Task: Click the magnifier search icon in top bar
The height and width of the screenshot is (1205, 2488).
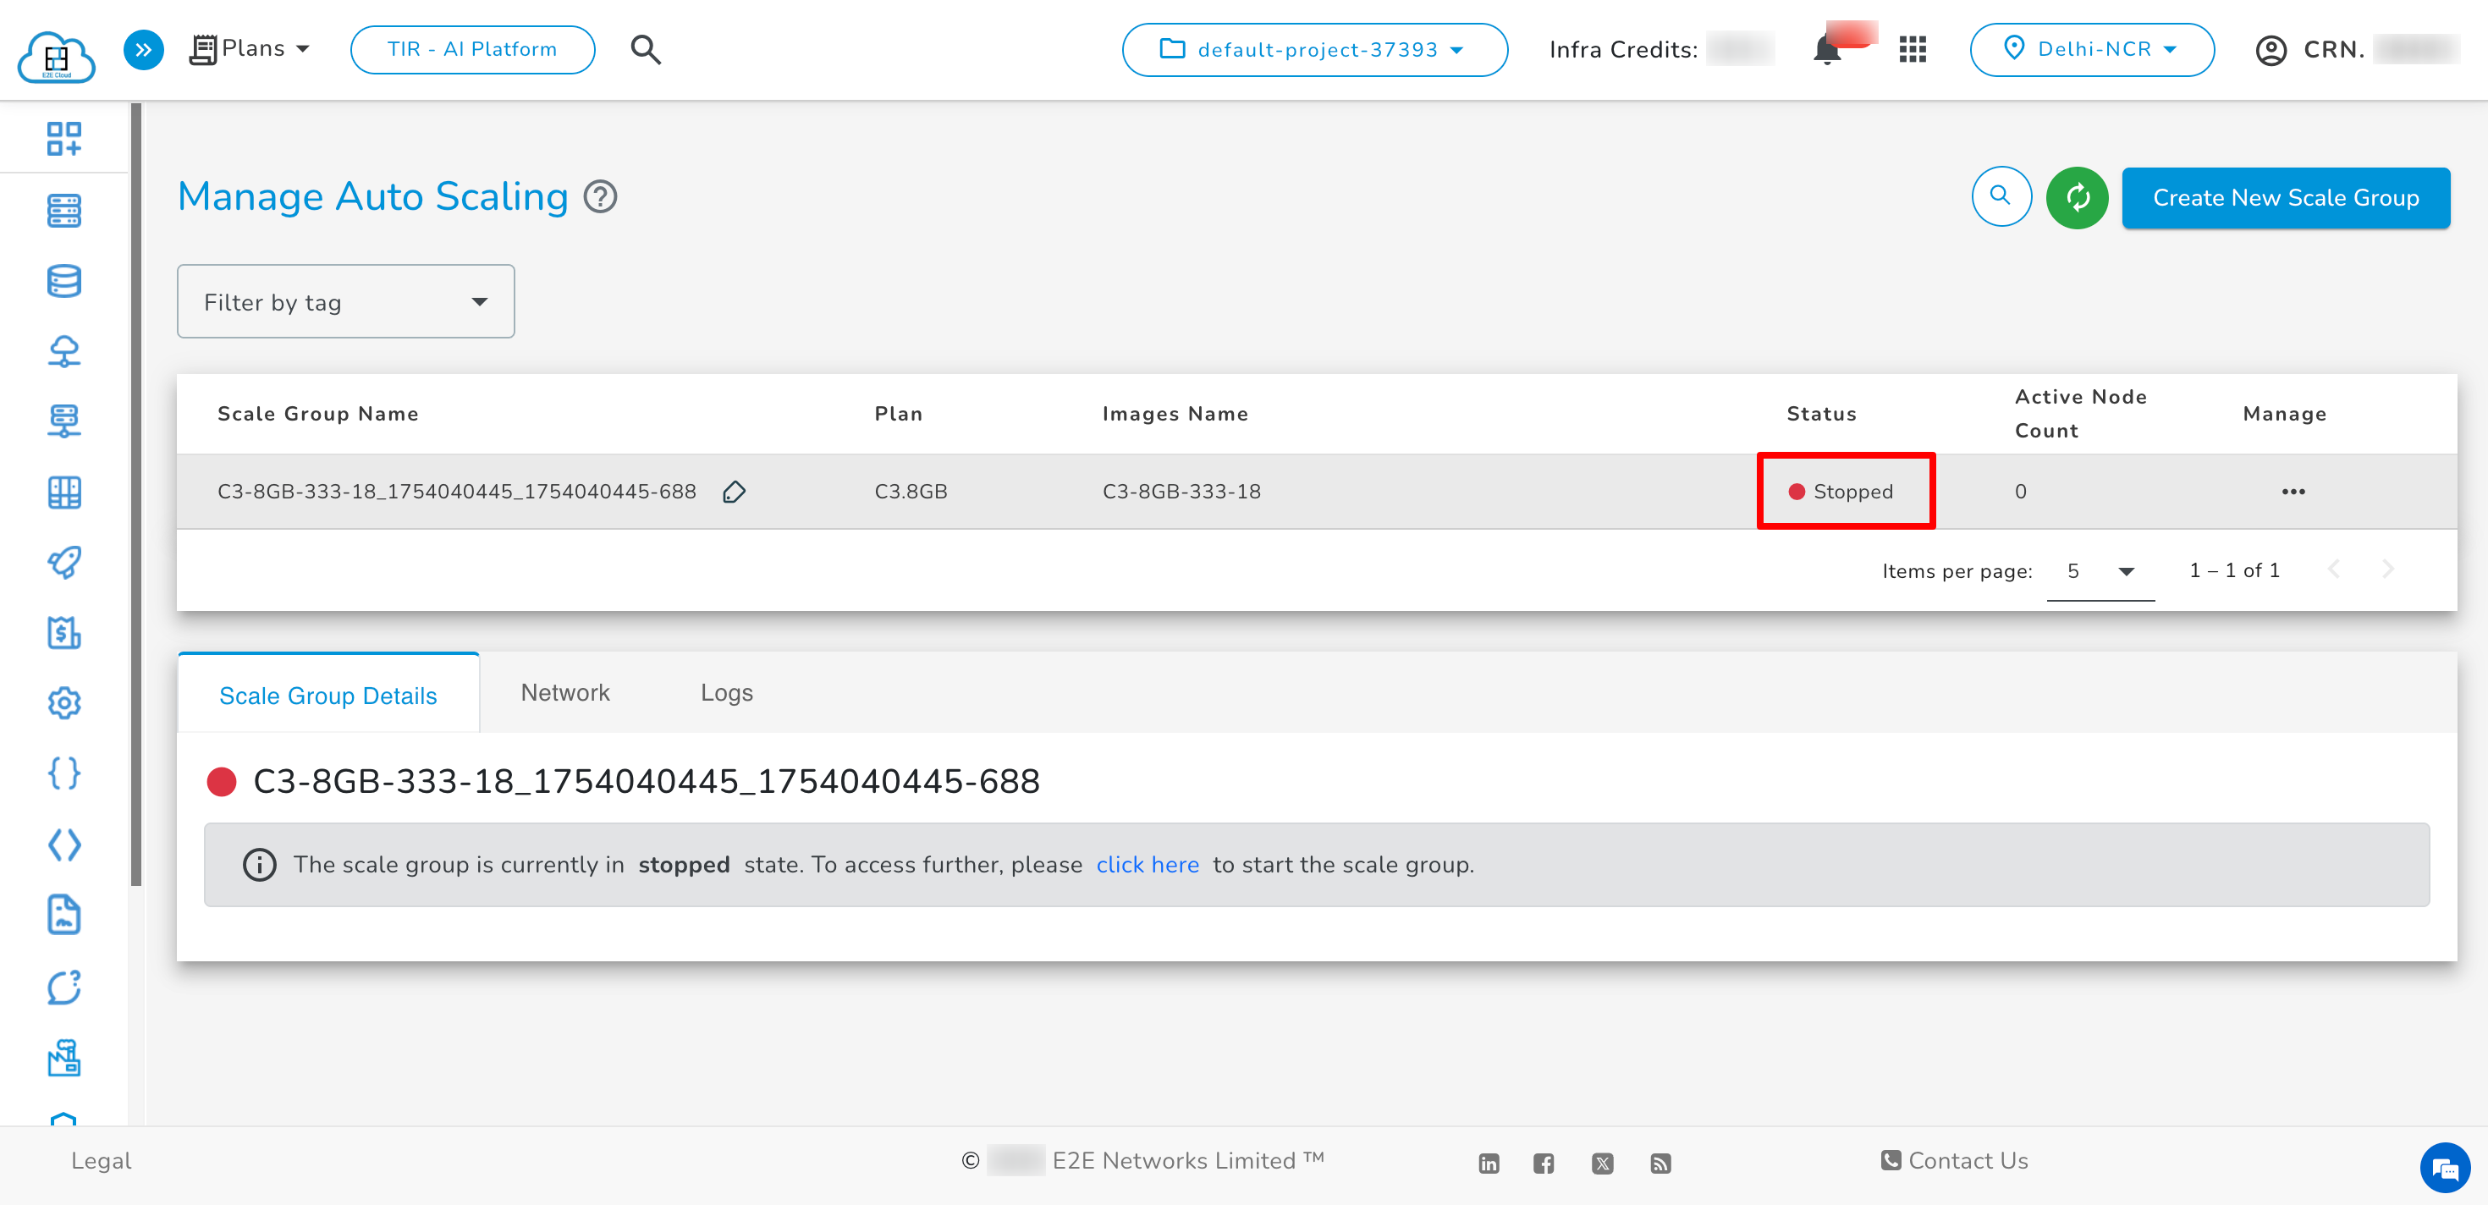Action: point(645,49)
